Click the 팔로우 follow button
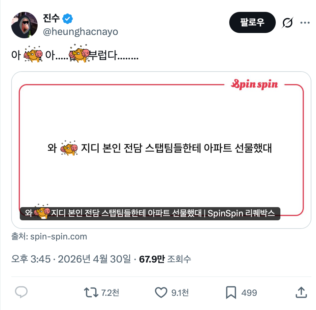Screen dimensions: 316x310 (x=252, y=22)
